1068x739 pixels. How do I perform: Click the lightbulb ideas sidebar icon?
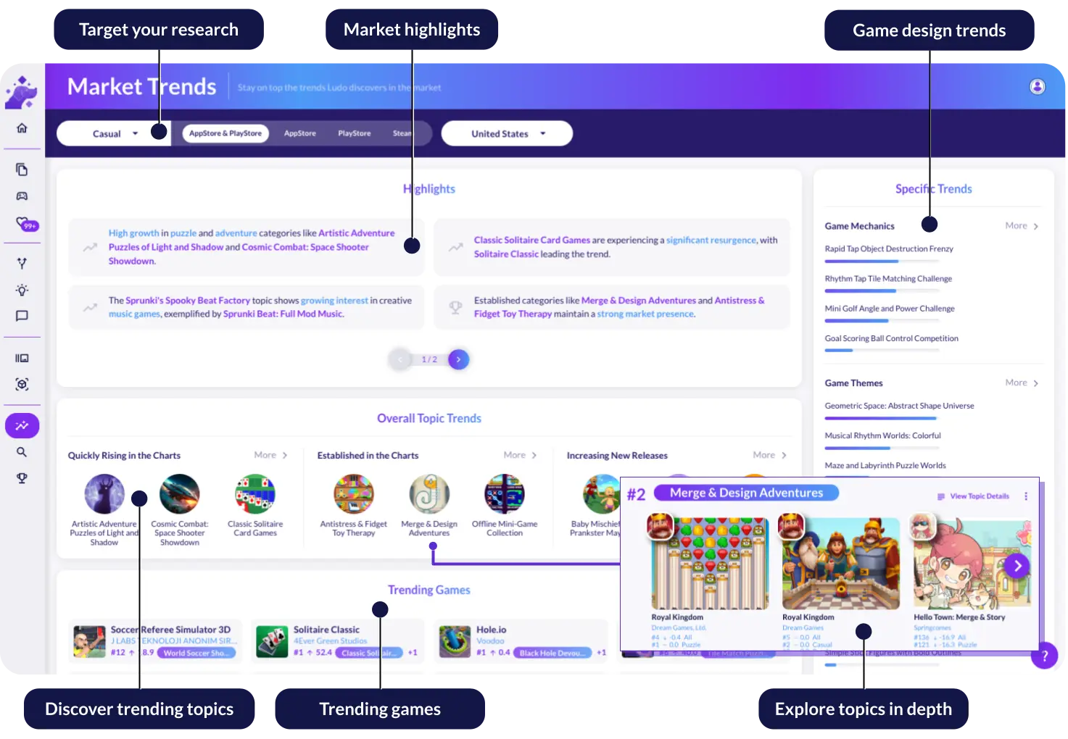[22, 290]
